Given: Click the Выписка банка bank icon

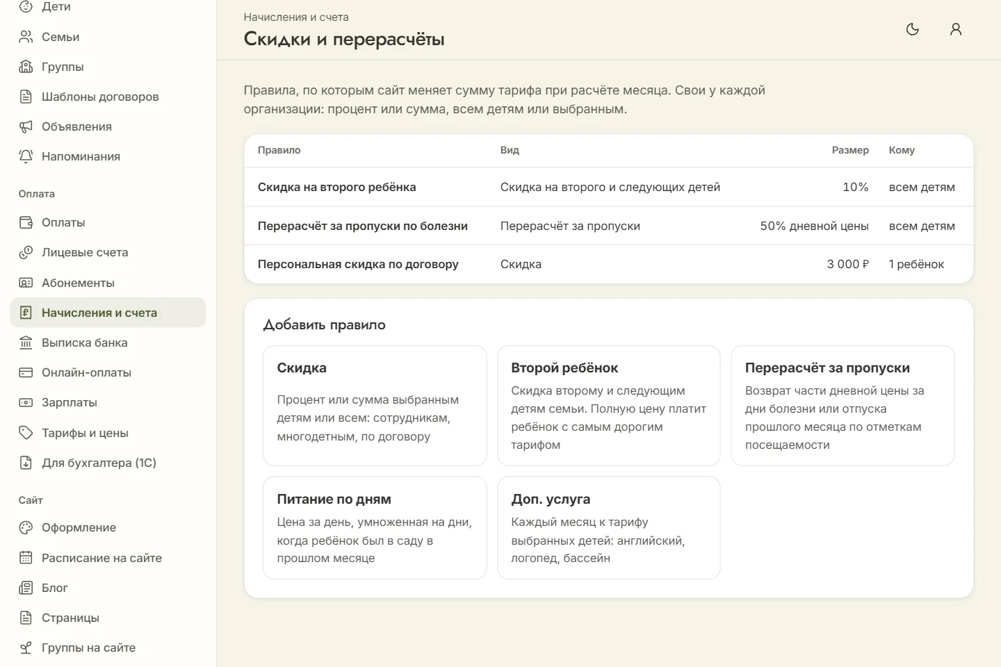Looking at the screenshot, I should (x=26, y=343).
